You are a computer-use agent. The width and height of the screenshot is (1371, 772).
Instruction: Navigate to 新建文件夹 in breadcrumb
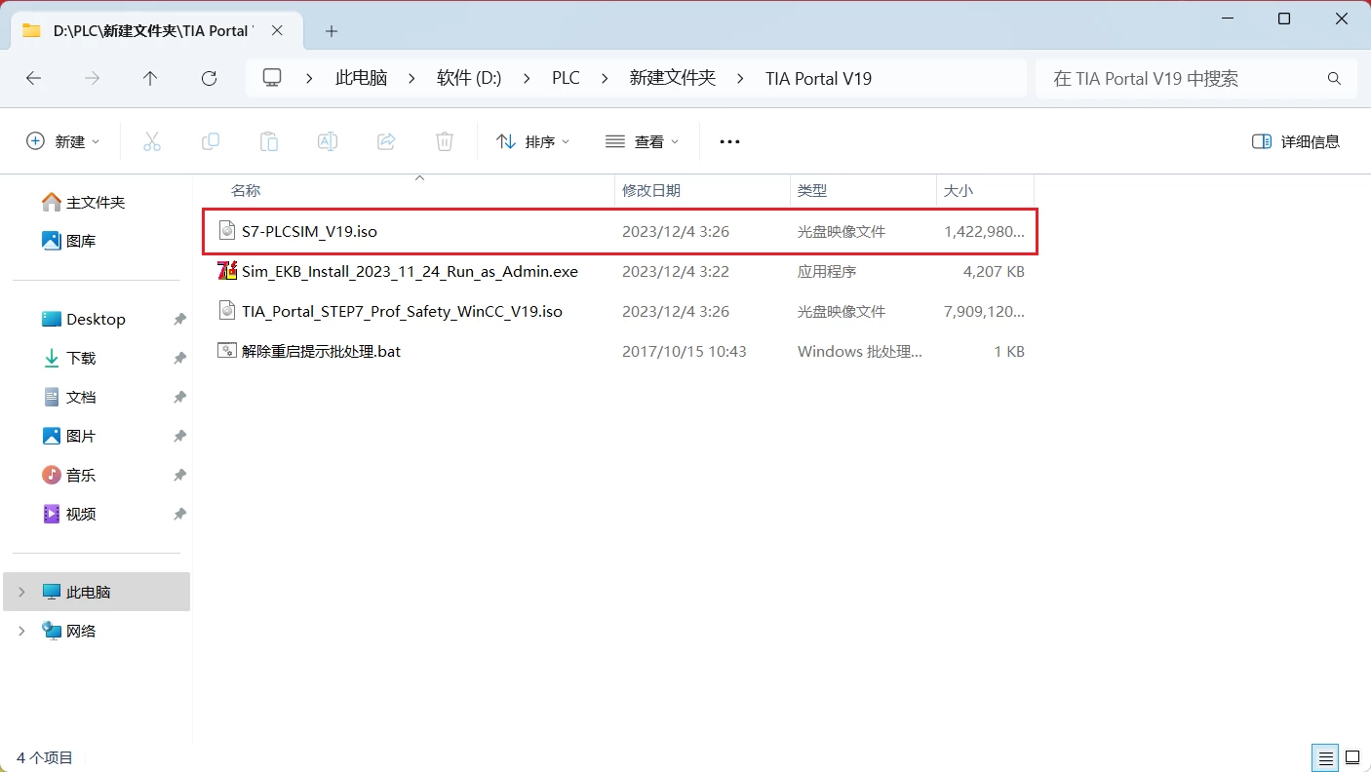point(673,79)
